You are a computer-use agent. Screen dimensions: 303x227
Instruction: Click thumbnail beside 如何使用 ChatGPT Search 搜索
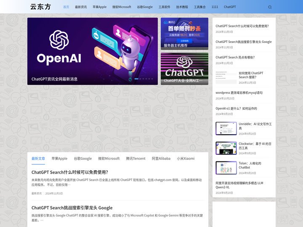pyautogui.click(x=226, y=77)
